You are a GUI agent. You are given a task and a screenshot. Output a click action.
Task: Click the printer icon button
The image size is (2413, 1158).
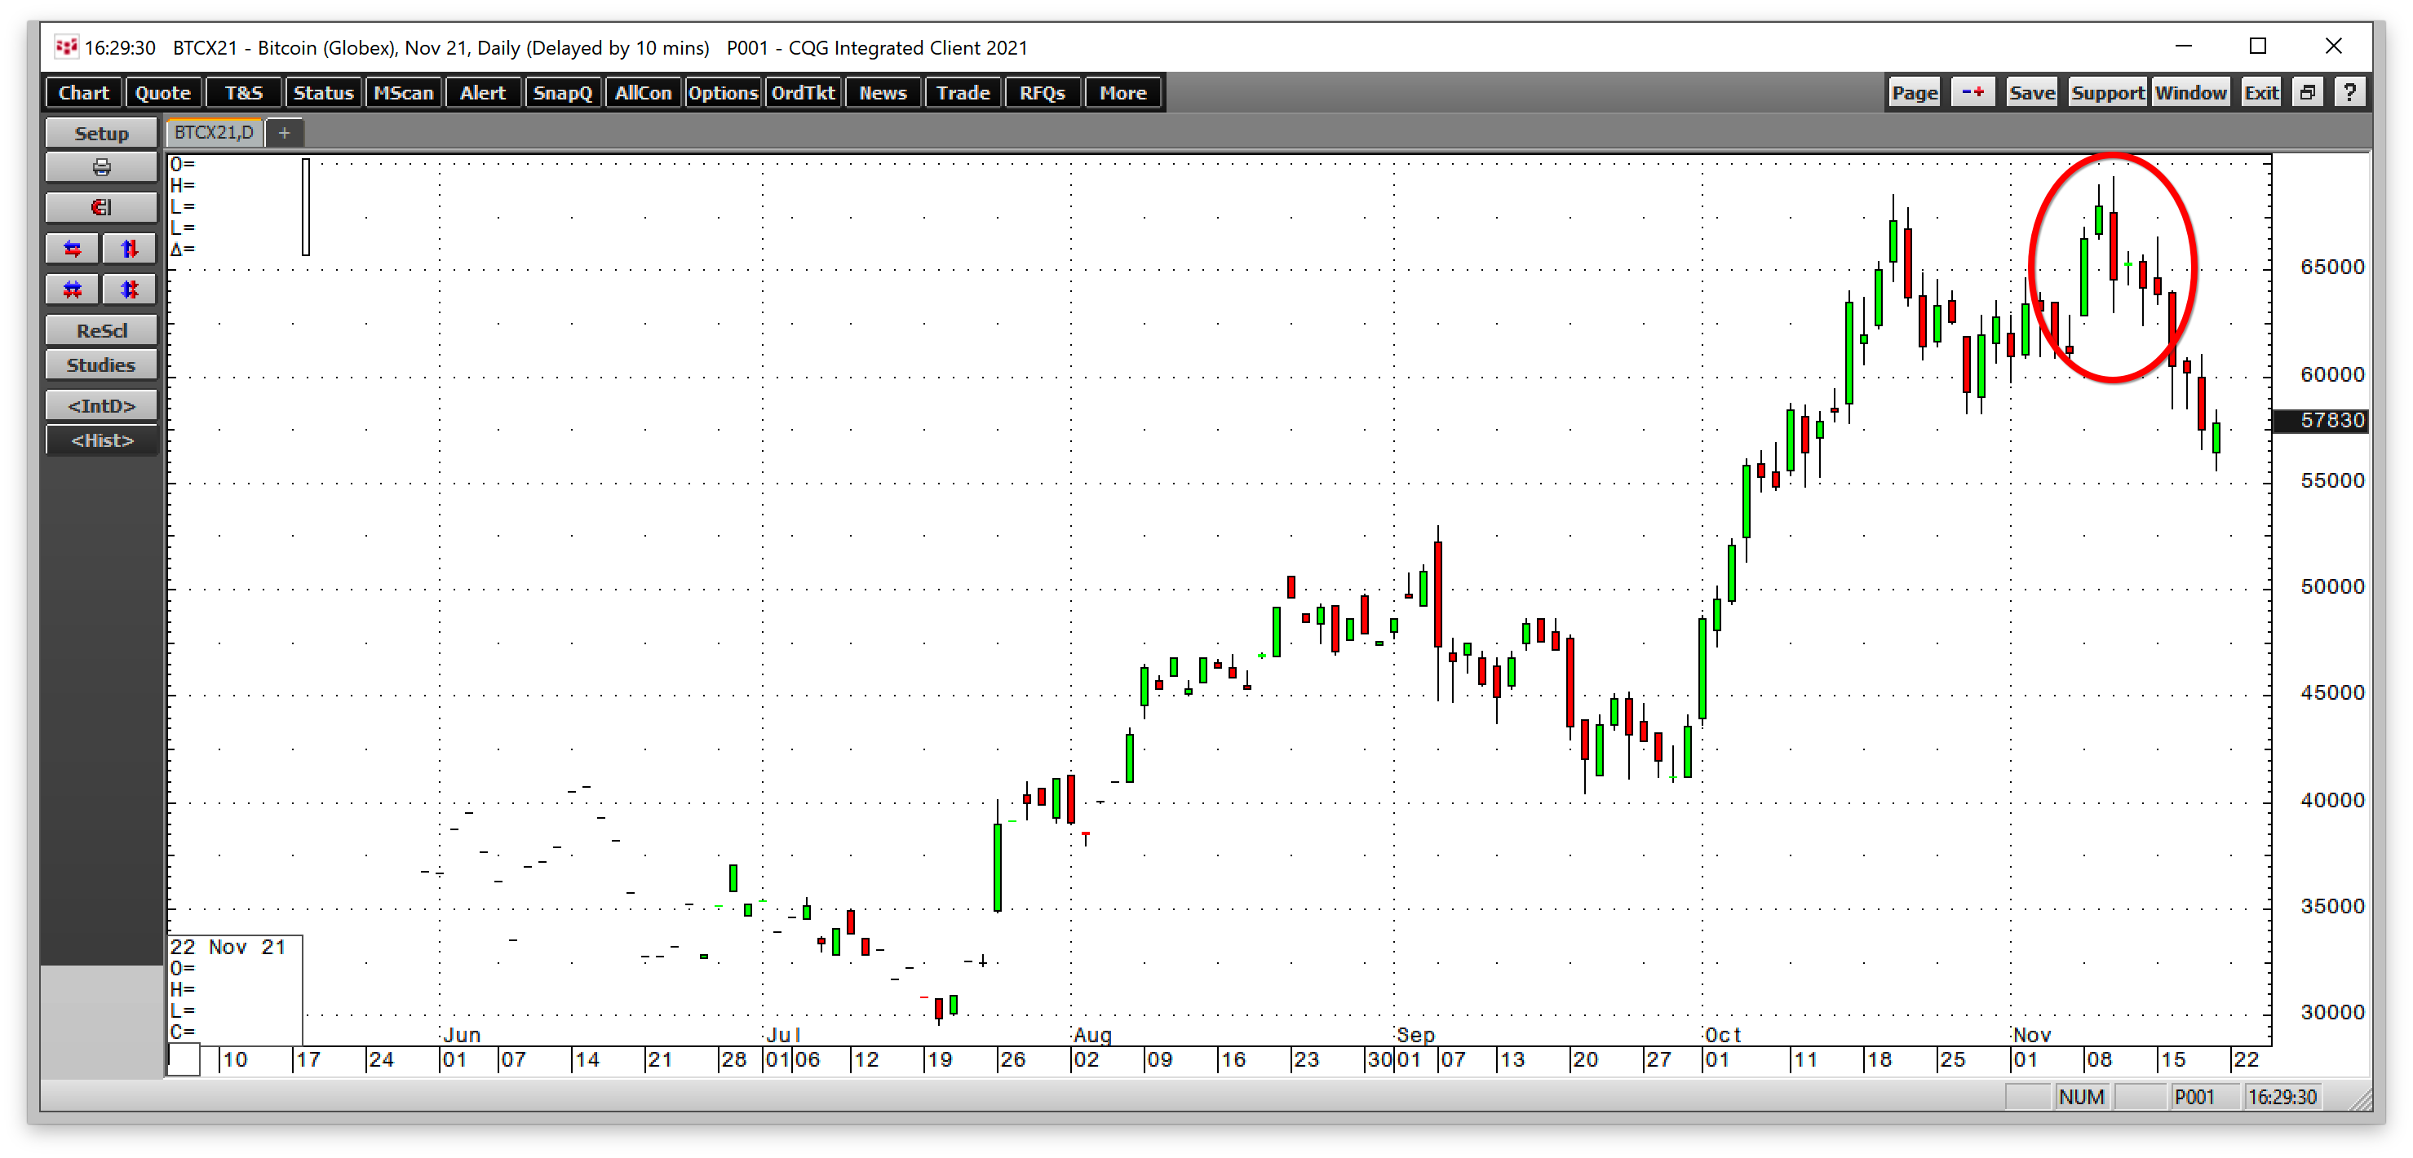click(x=101, y=167)
